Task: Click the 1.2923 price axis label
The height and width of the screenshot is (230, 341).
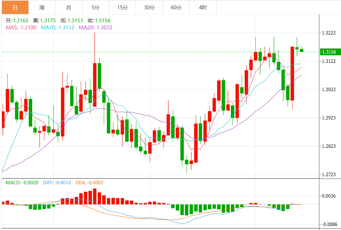Action: [329, 118]
